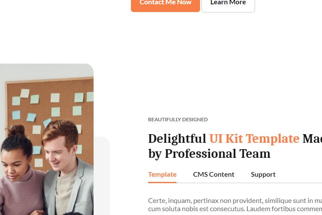Click the by Professional Team heading line
This screenshot has height=215, width=322.
(209, 154)
